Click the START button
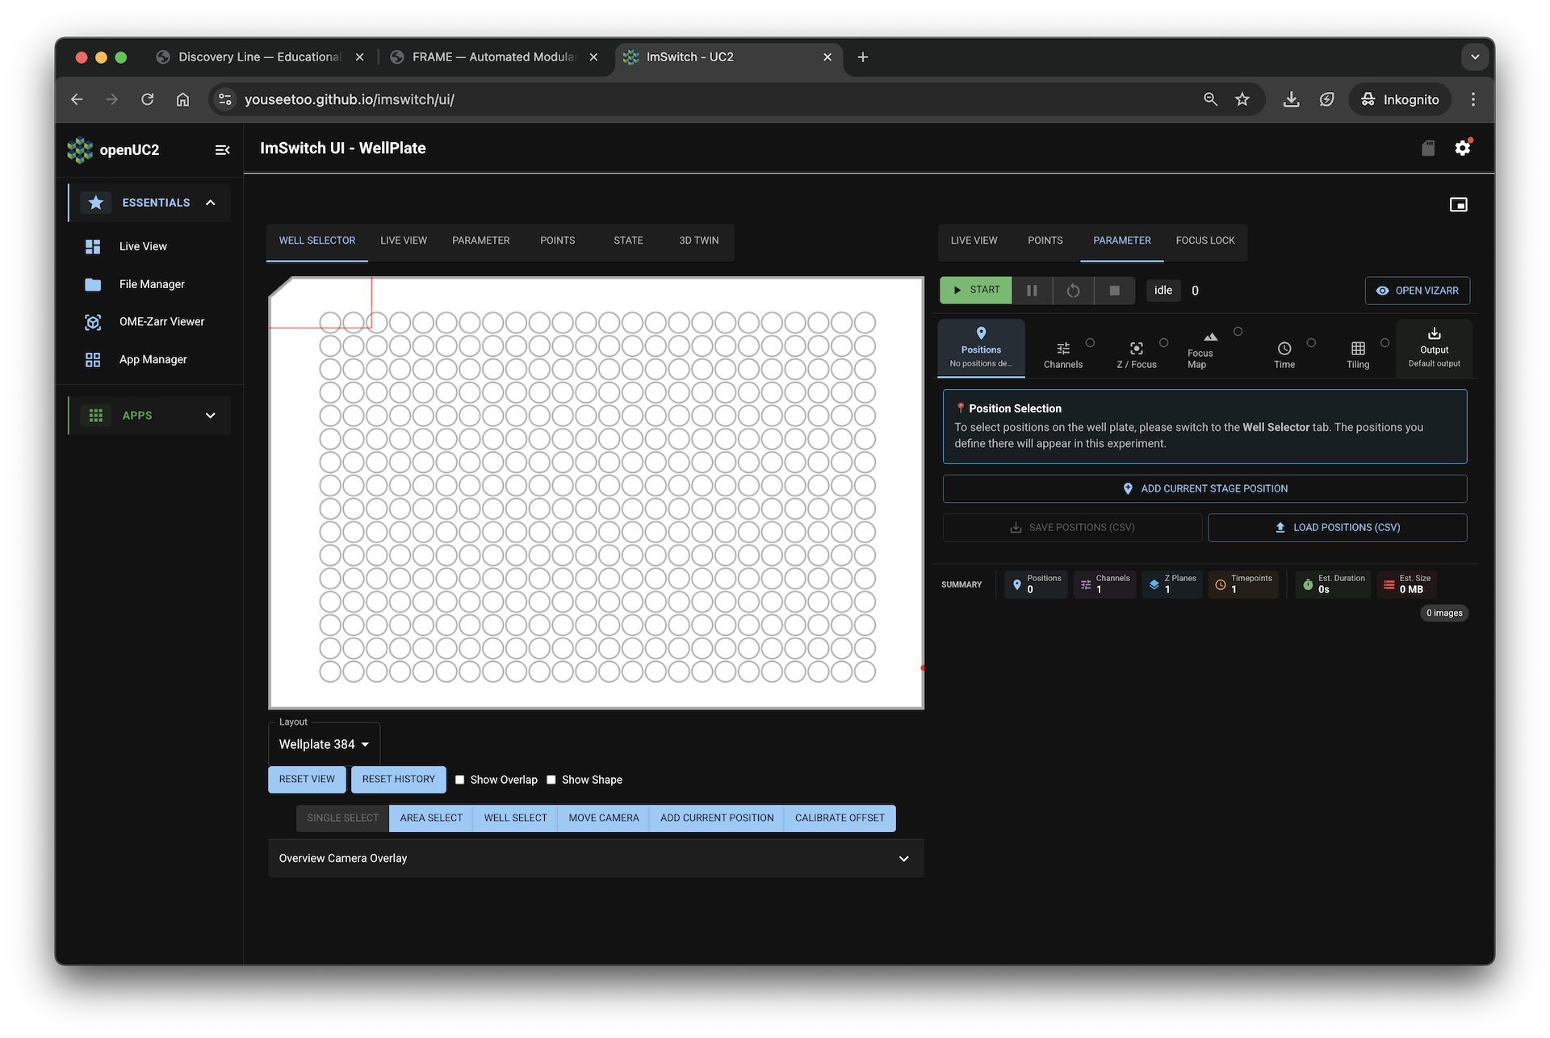The width and height of the screenshot is (1550, 1038). (975, 290)
